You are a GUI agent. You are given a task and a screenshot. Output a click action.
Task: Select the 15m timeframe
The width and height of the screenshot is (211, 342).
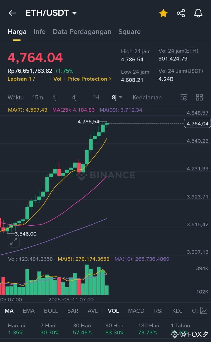[38, 97]
